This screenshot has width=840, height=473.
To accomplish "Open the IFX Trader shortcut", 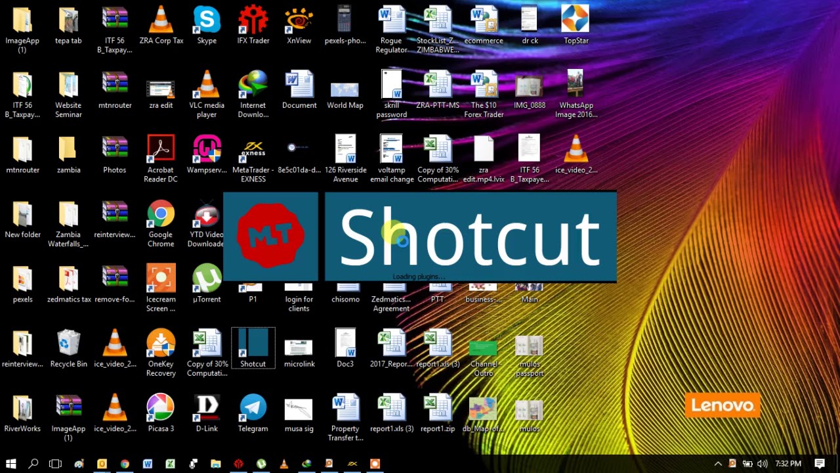I will (253, 25).
